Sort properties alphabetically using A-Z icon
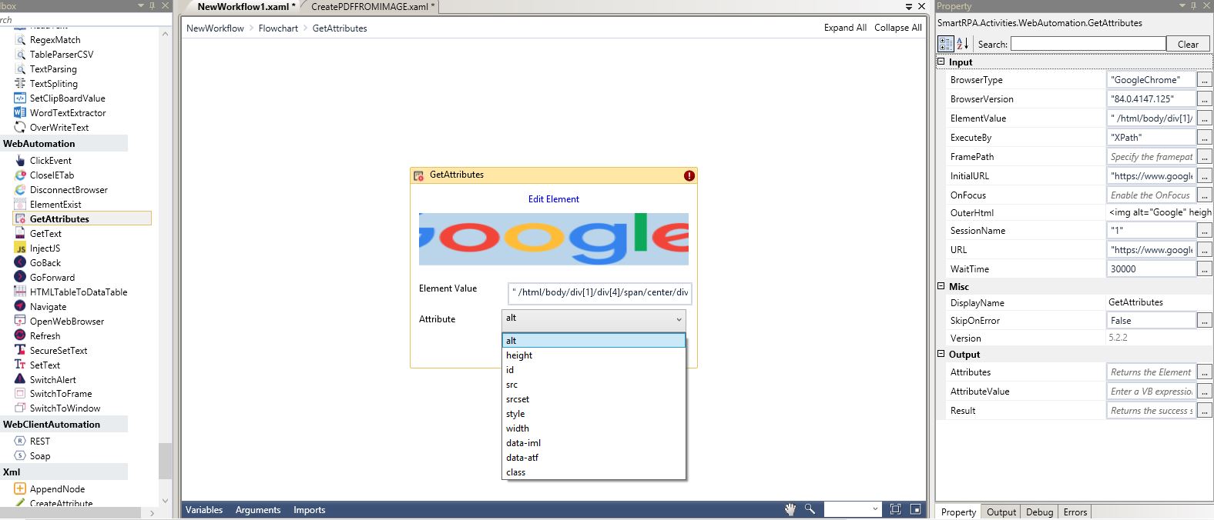 (962, 44)
